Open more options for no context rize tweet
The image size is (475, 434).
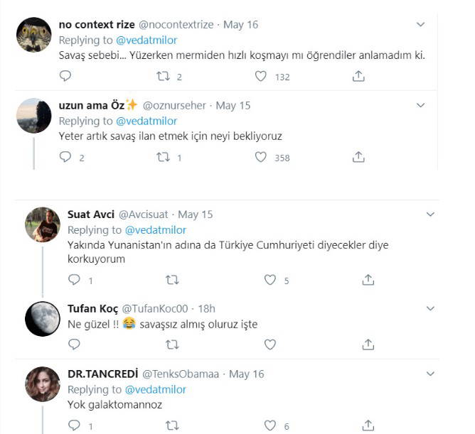[x=420, y=25]
